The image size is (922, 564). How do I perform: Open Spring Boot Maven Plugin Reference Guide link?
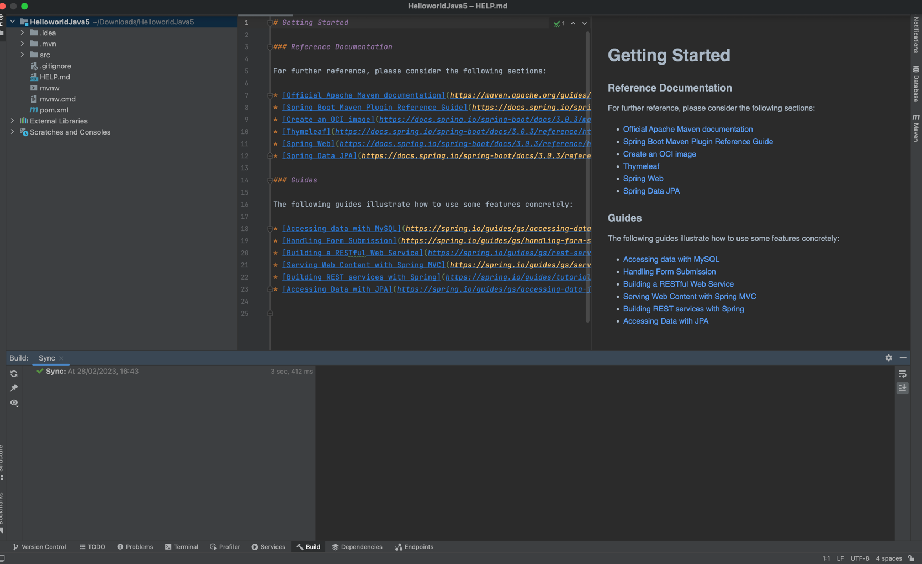pos(698,142)
